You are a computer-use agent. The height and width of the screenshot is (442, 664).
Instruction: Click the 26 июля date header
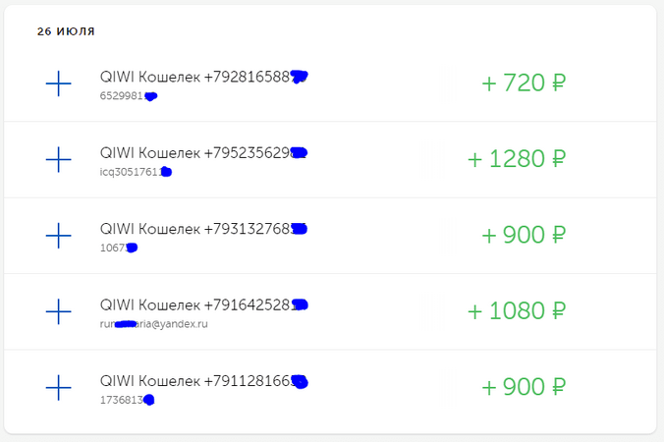(66, 31)
